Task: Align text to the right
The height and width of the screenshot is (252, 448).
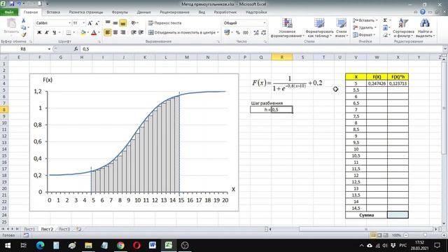Action: coord(123,32)
